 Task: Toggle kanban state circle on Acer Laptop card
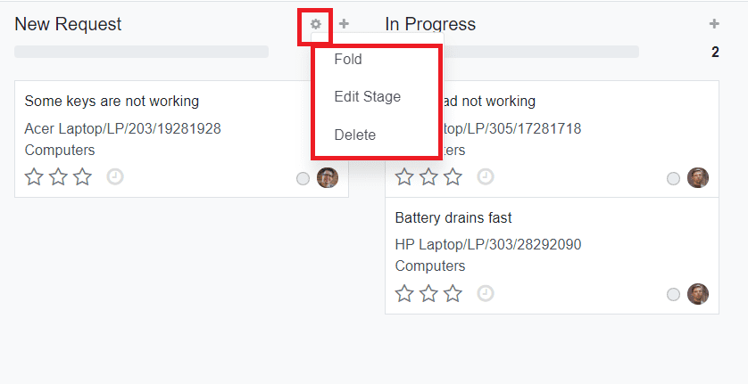click(x=303, y=179)
